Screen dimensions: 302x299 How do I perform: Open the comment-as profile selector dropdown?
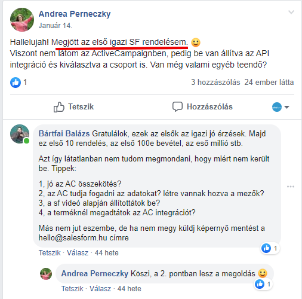281,107
